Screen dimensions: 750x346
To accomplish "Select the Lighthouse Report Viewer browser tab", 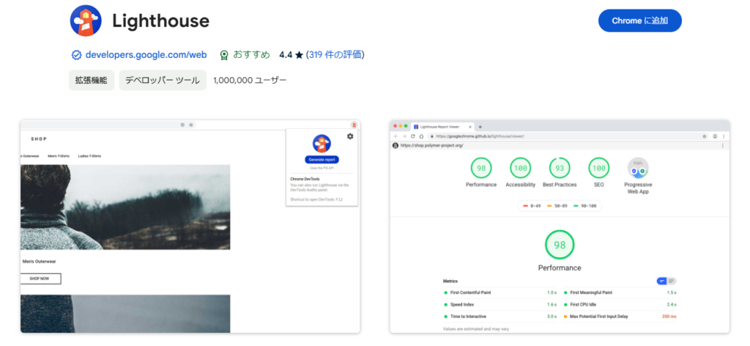I will pos(443,127).
